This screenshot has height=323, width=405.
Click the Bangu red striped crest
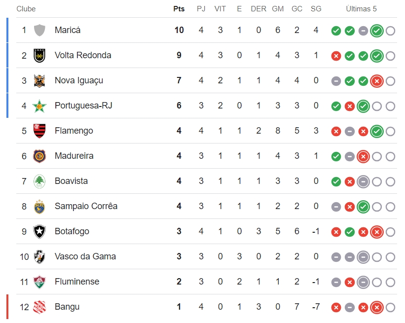39,307
